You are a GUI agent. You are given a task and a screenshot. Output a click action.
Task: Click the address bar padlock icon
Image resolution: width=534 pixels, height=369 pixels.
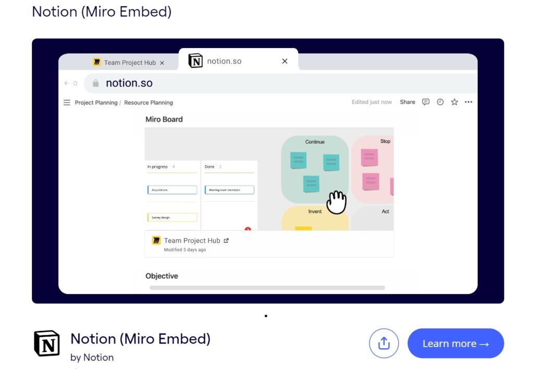tap(96, 83)
